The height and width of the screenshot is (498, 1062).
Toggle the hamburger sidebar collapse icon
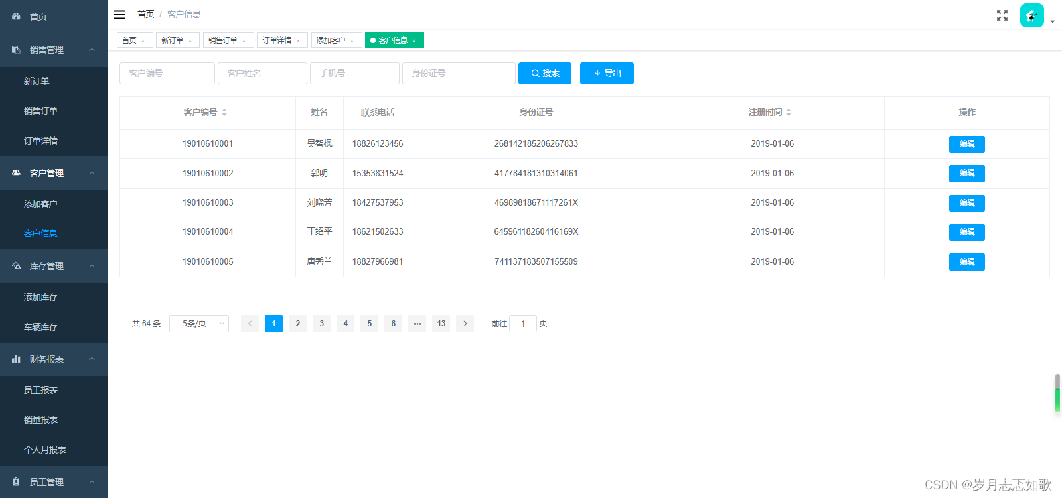[x=119, y=14]
